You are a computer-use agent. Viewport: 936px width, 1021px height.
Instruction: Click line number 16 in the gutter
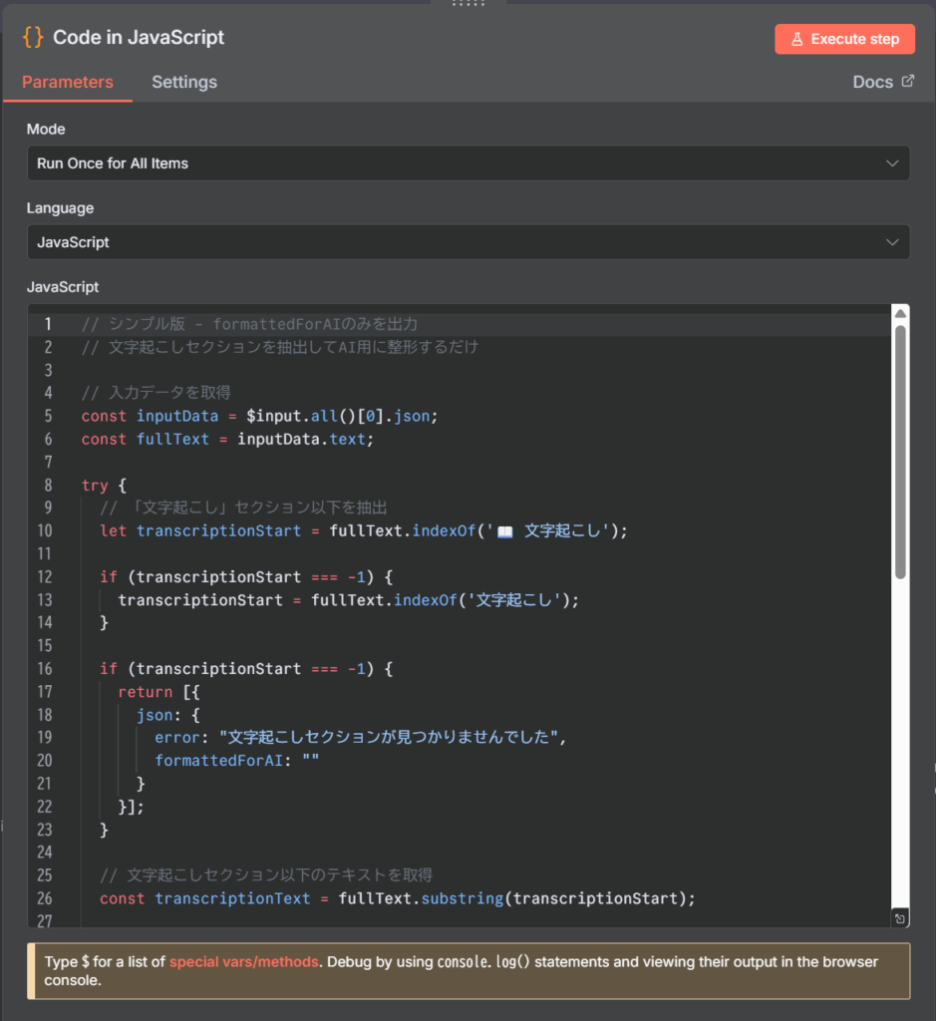coord(45,669)
